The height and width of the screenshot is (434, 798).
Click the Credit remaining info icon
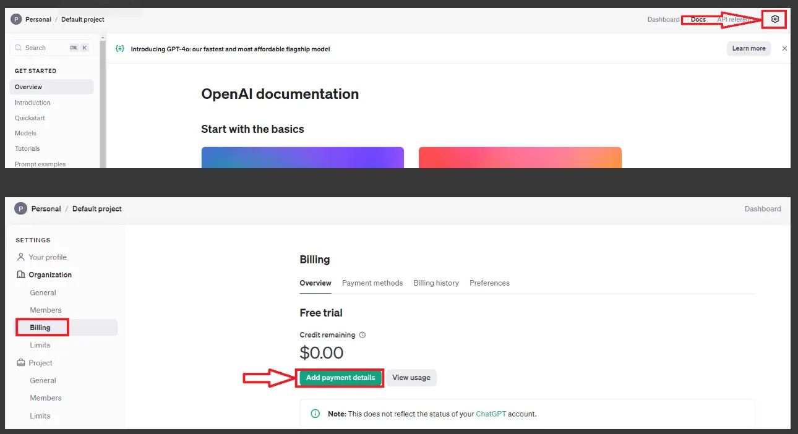coord(363,335)
